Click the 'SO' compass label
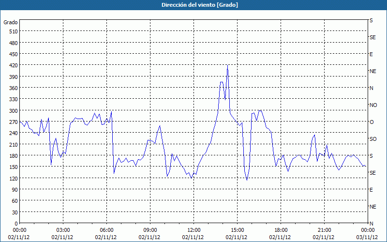 373,139
